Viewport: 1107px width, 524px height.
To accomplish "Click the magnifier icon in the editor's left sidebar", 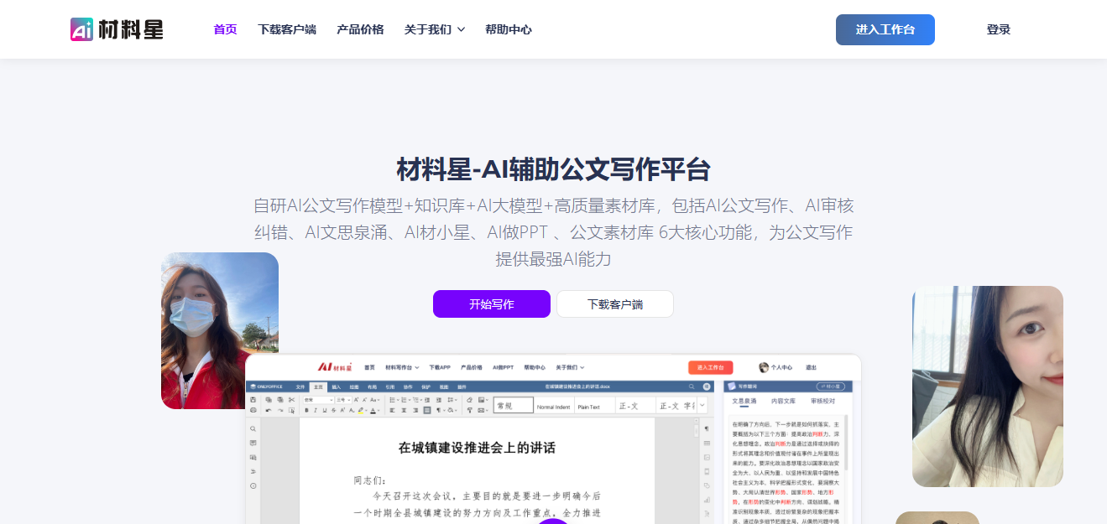I will point(253,428).
